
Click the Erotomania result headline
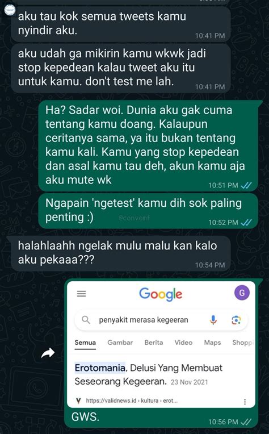coord(149,374)
